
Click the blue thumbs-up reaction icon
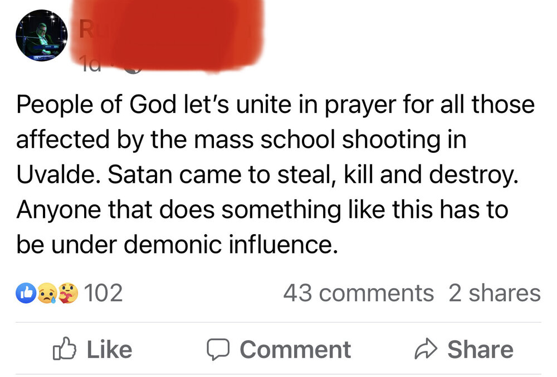pos(27,293)
